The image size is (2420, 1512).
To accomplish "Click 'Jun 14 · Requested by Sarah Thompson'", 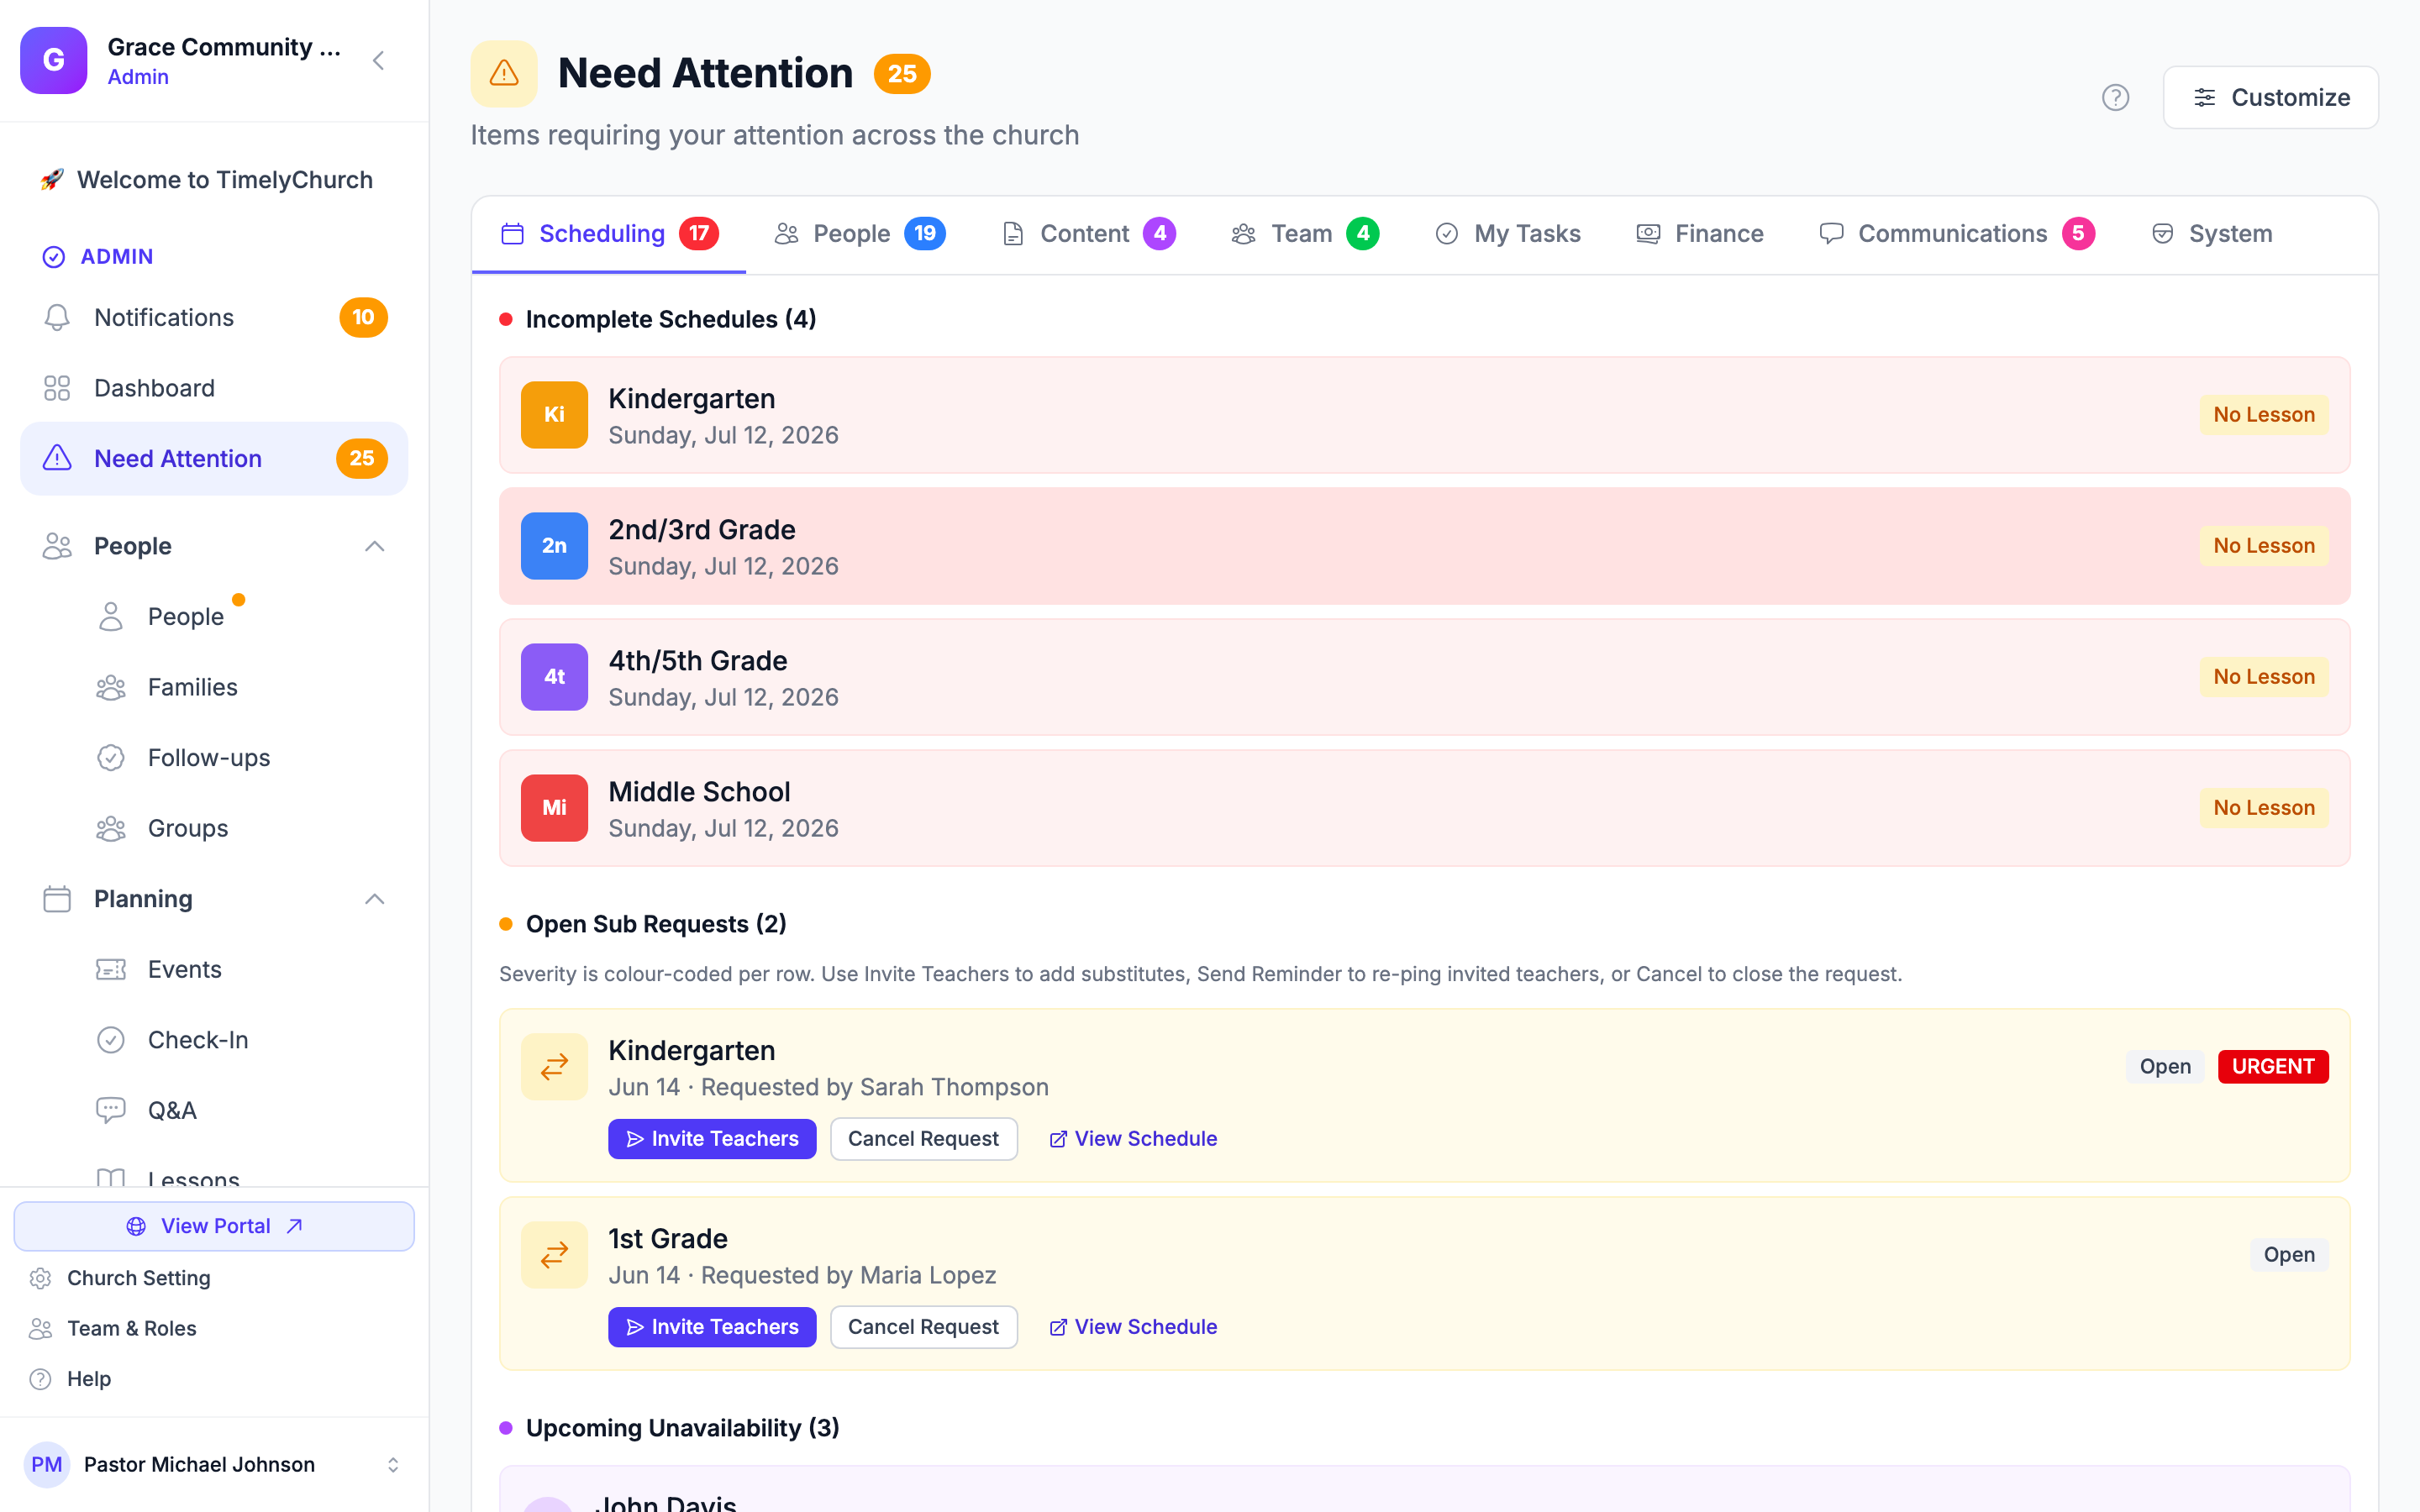I will (x=828, y=1088).
